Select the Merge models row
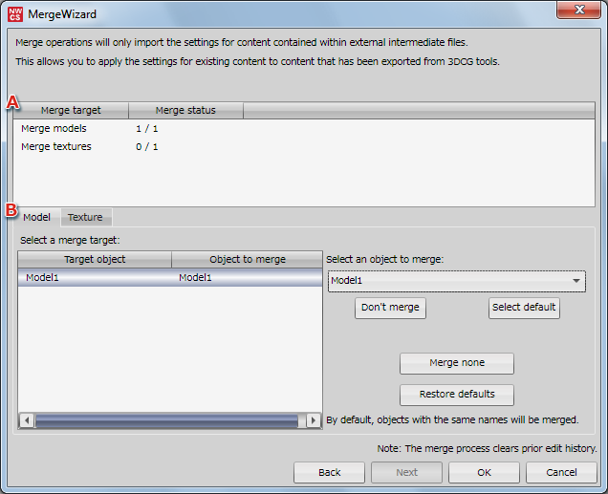 click(54, 128)
